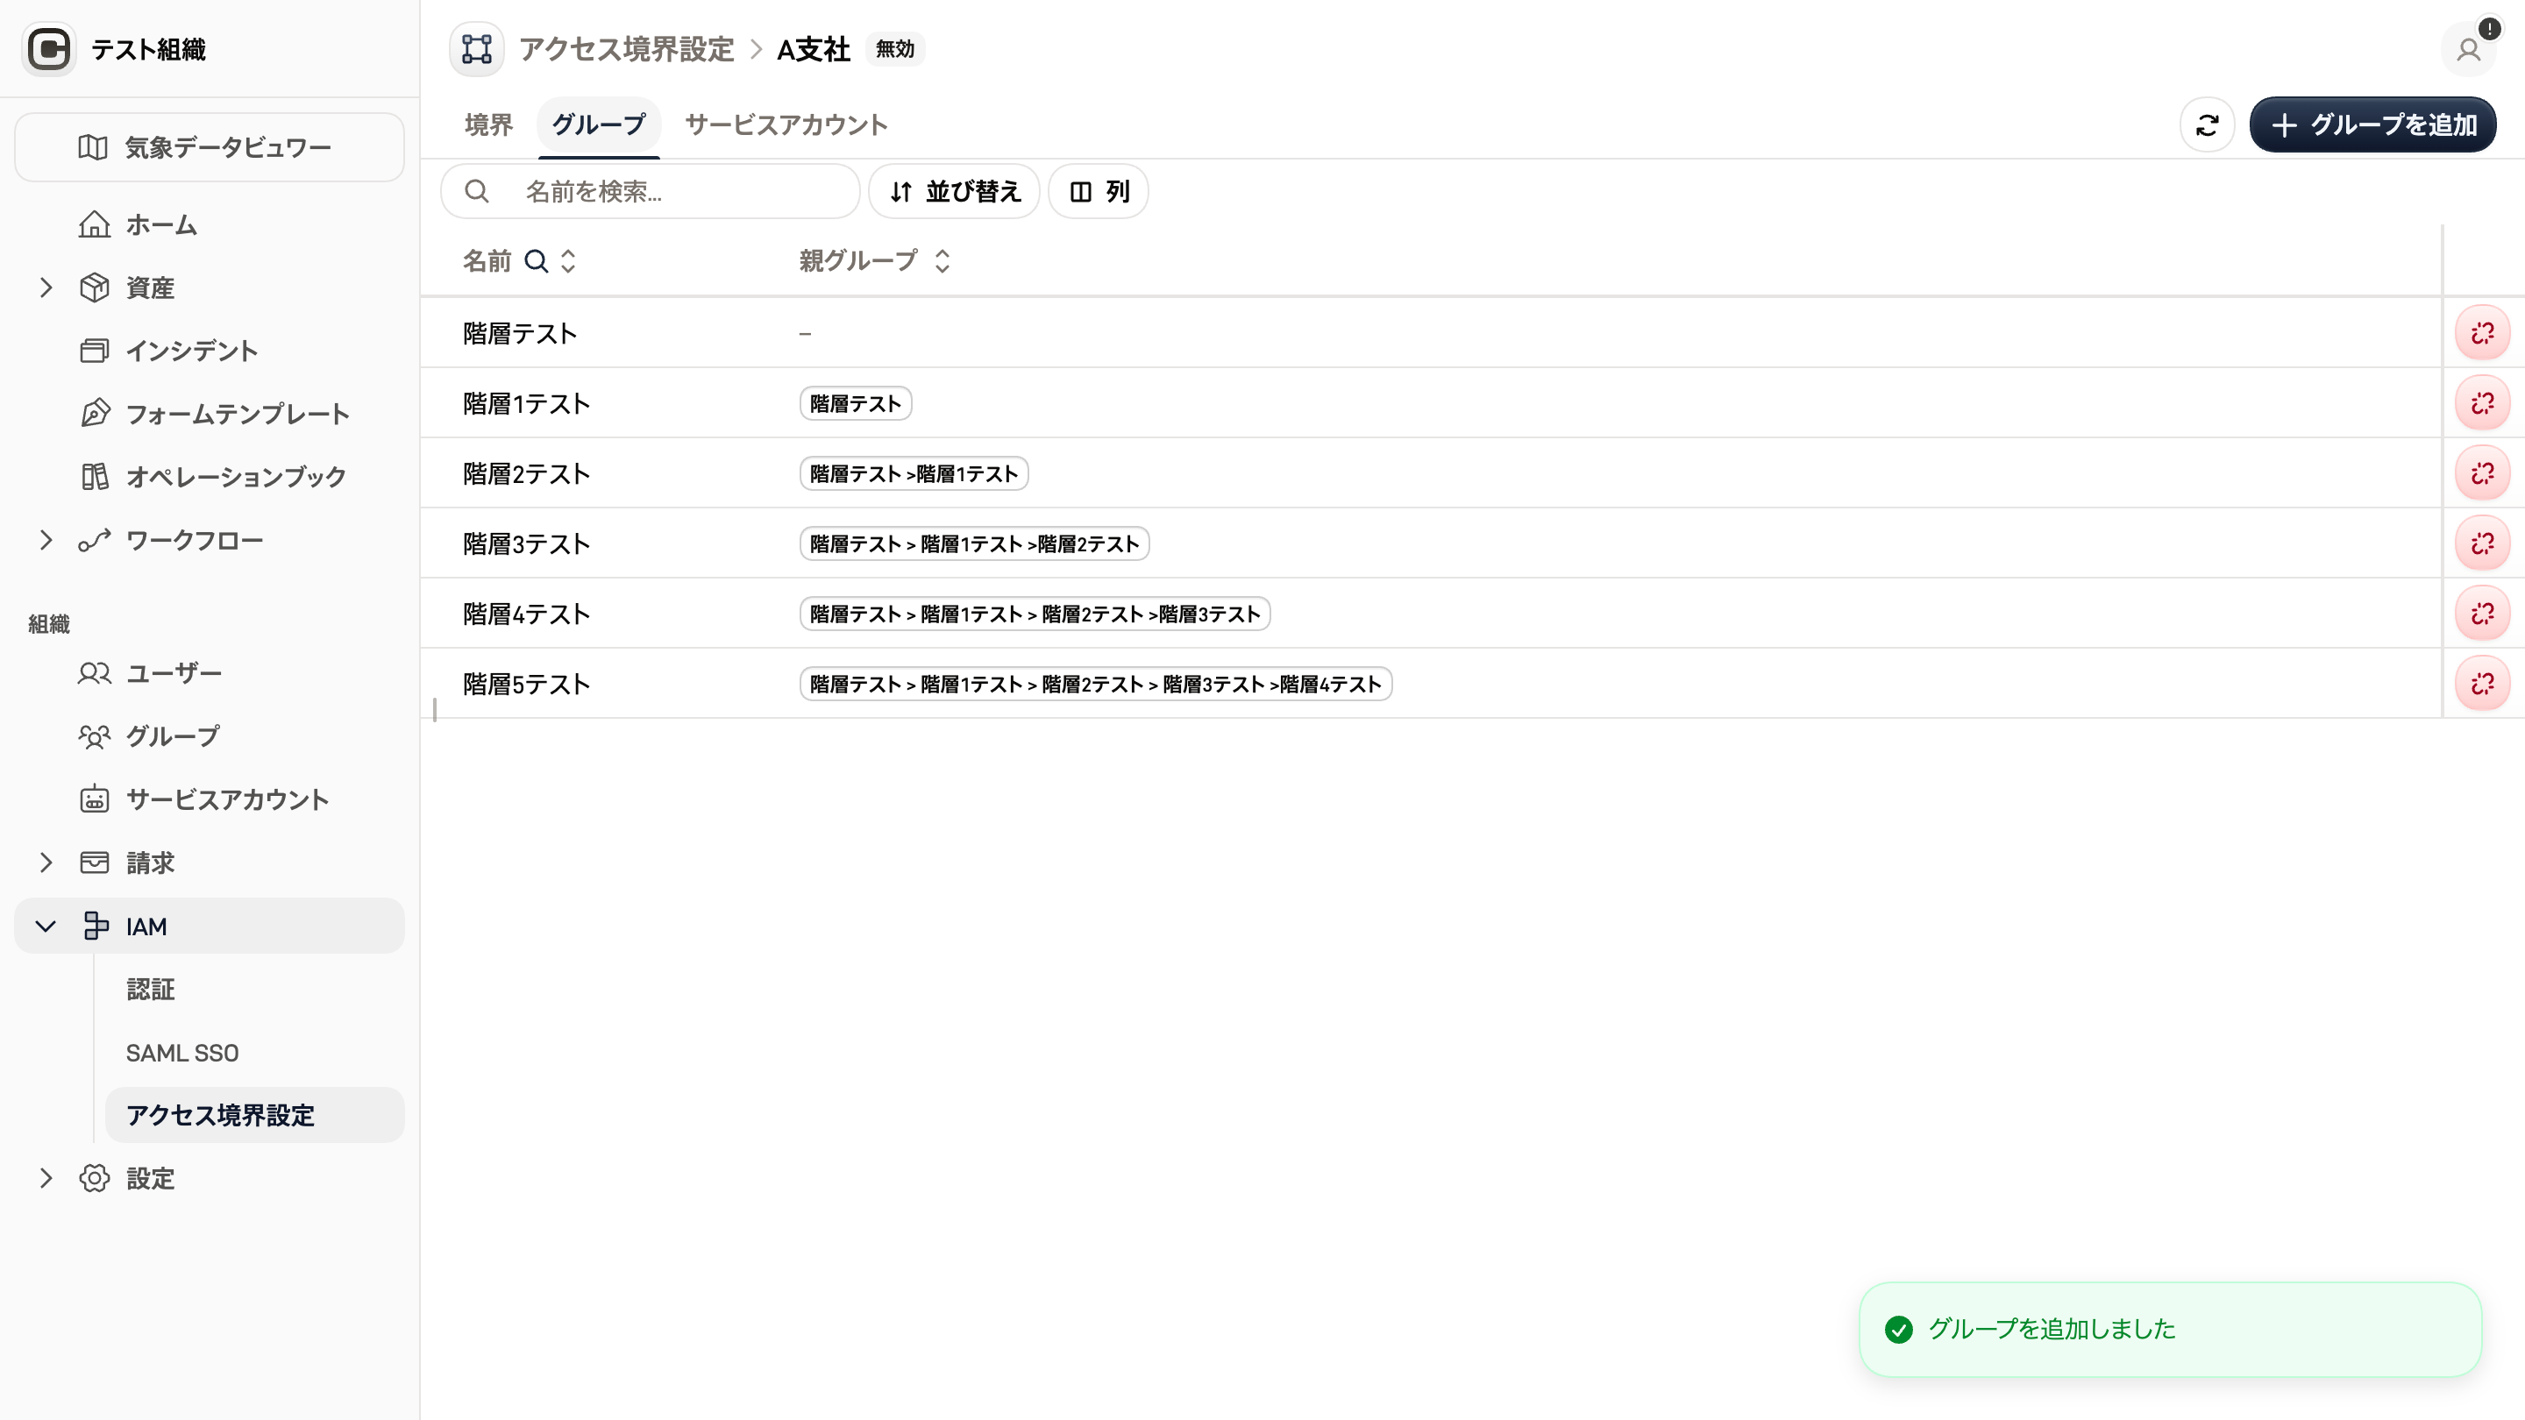Click the 階層2テスト name cell
This screenshot has height=1420, width=2525.
tap(526, 473)
